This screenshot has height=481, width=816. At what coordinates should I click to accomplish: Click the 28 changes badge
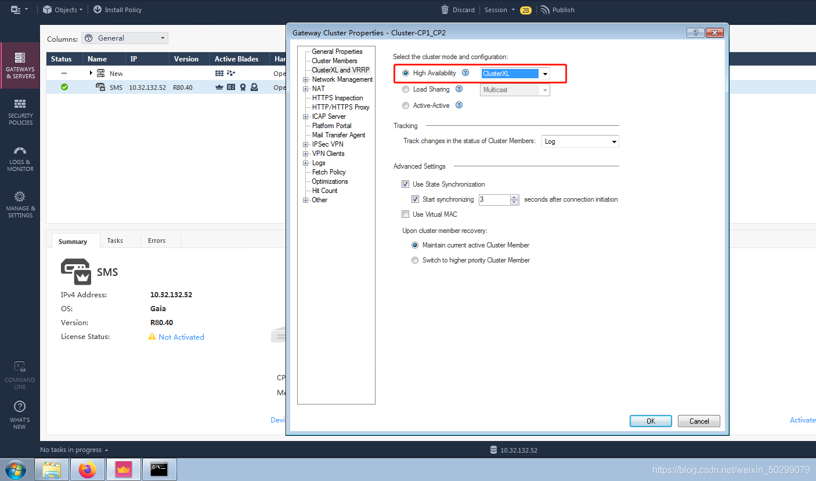coord(526,10)
